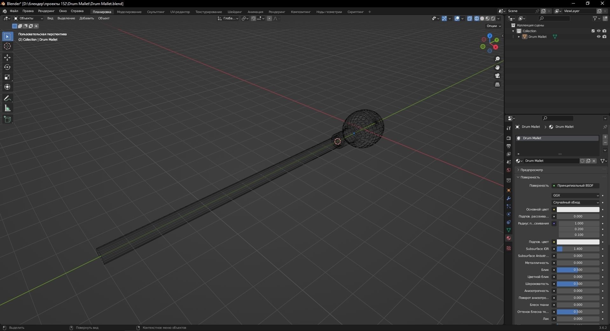Switch to Rendered shading mode

493,18
